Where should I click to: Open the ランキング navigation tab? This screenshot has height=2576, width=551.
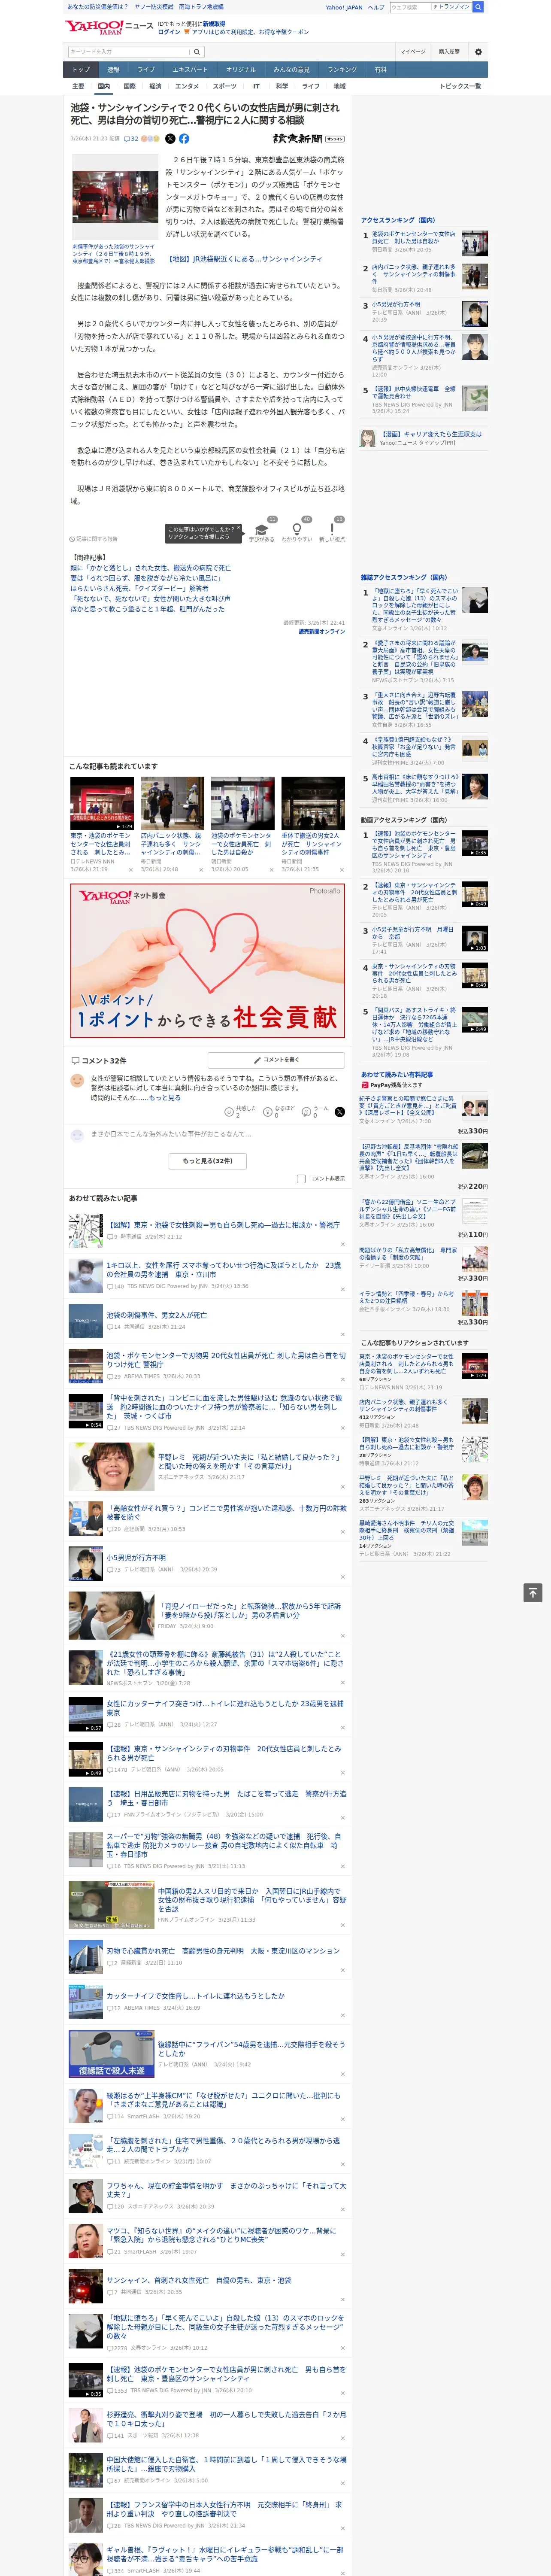tap(342, 70)
